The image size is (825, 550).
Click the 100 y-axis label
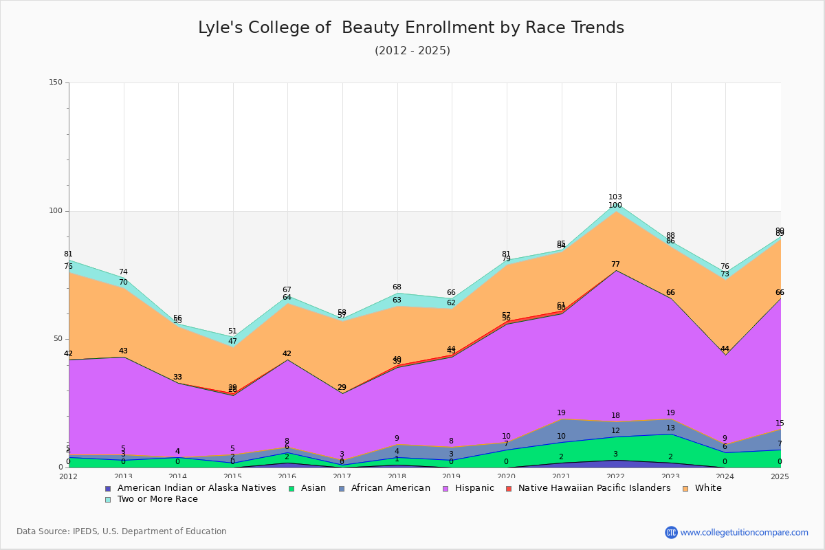[55, 211]
